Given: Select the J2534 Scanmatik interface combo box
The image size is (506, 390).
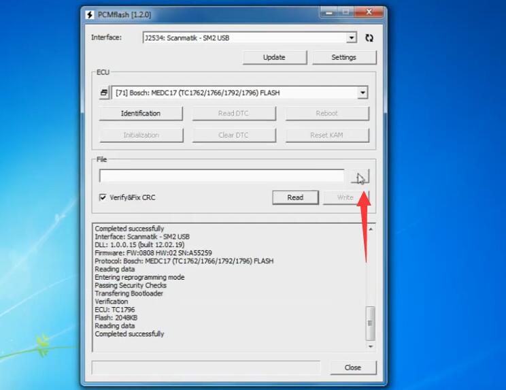Looking at the screenshot, I should tap(250, 37).
